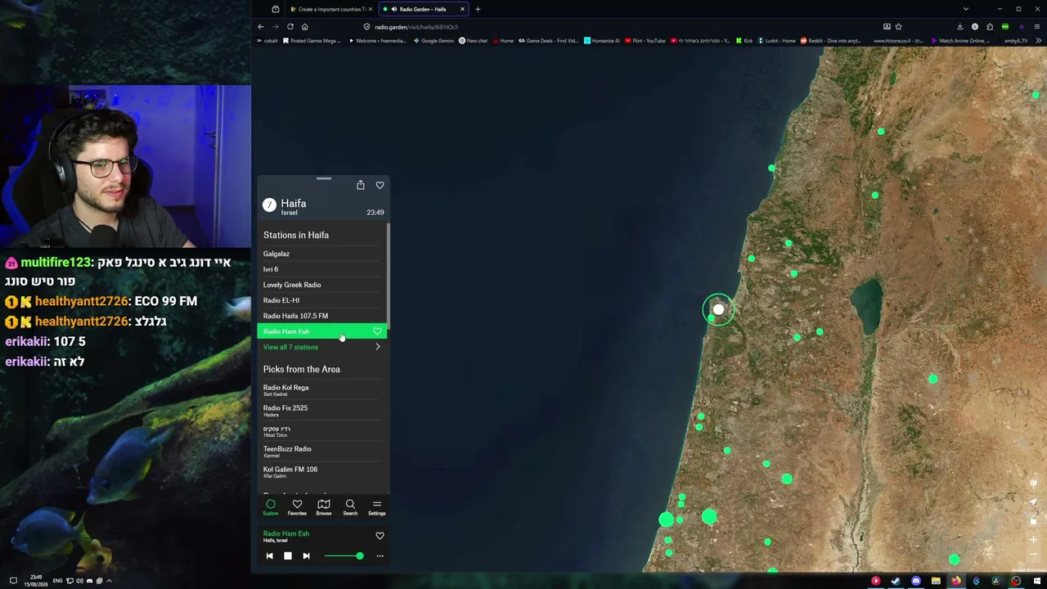Select TeenBuzz Radio from Karmiel
Screen dimensions: 1047x589
[x=321, y=452]
